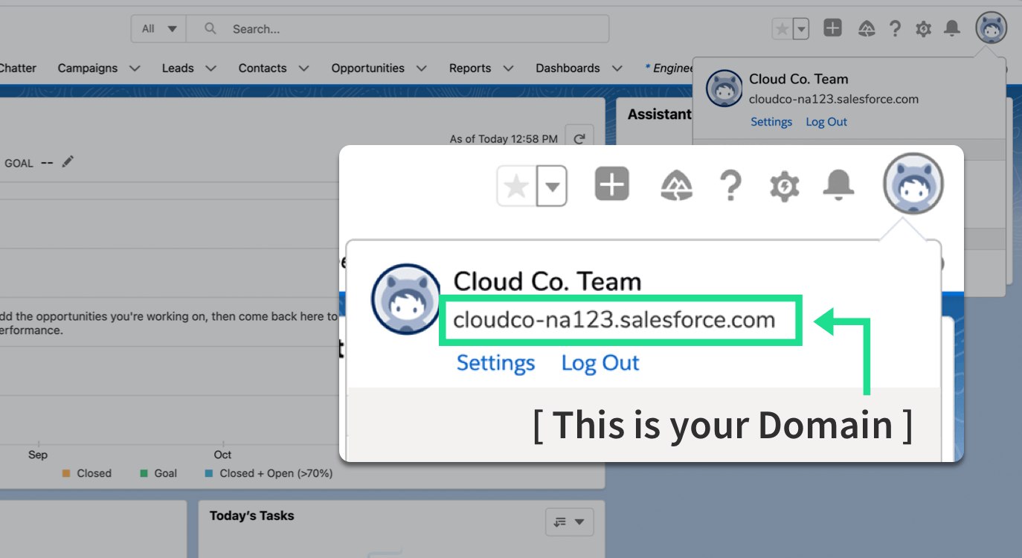Click the blue 'Closed + Open (>70%)' legend swatch
Image resolution: width=1022 pixels, height=558 pixels.
click(x=209, y=473)
